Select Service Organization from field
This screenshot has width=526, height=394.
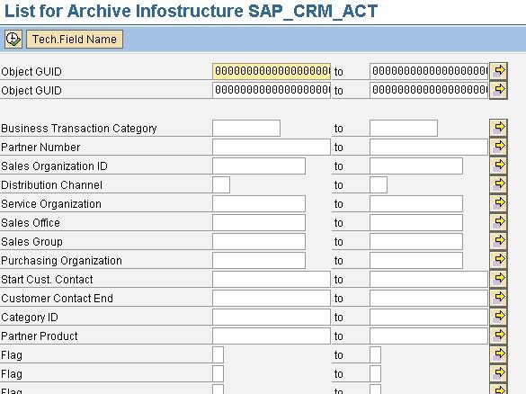point(259,203)
